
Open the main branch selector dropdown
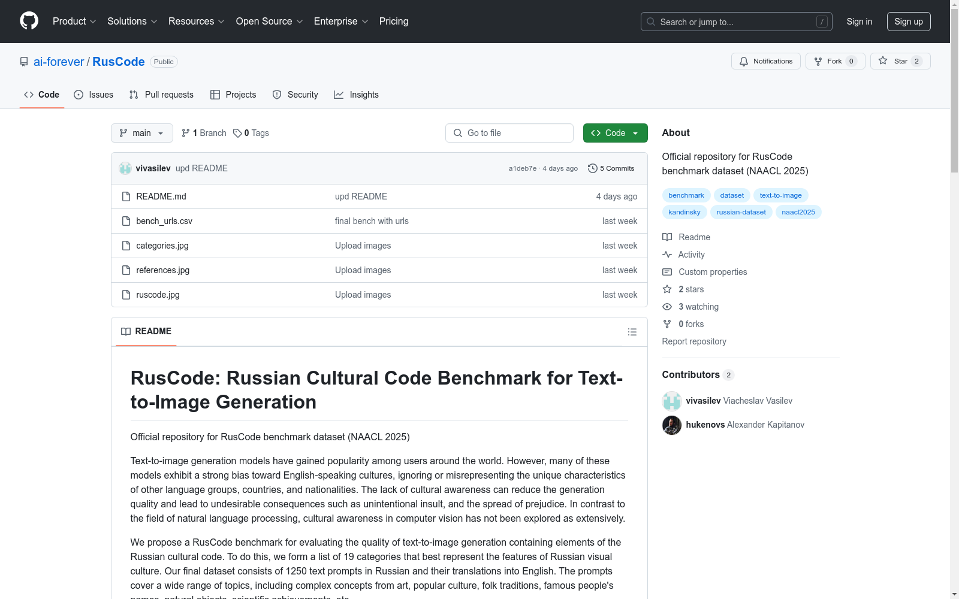[142, 133]
